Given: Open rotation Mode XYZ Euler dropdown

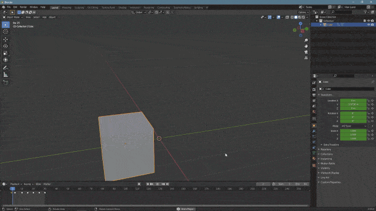Looking at the screenshot, I should tap(354, 126).
